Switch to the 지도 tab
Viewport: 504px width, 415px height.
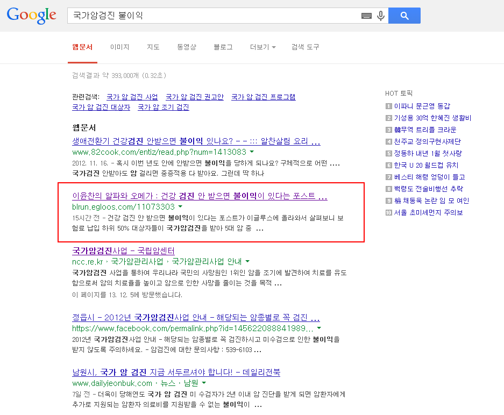(153, 47)
